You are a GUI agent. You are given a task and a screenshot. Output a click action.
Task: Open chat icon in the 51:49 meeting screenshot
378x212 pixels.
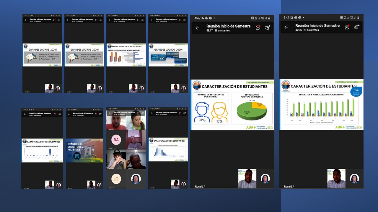tap(96, 114)
